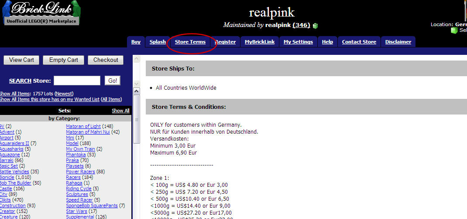This screenshot has width=467, height=219.
Task: Click the View Cart button
Action: click(x=21, y=60)
